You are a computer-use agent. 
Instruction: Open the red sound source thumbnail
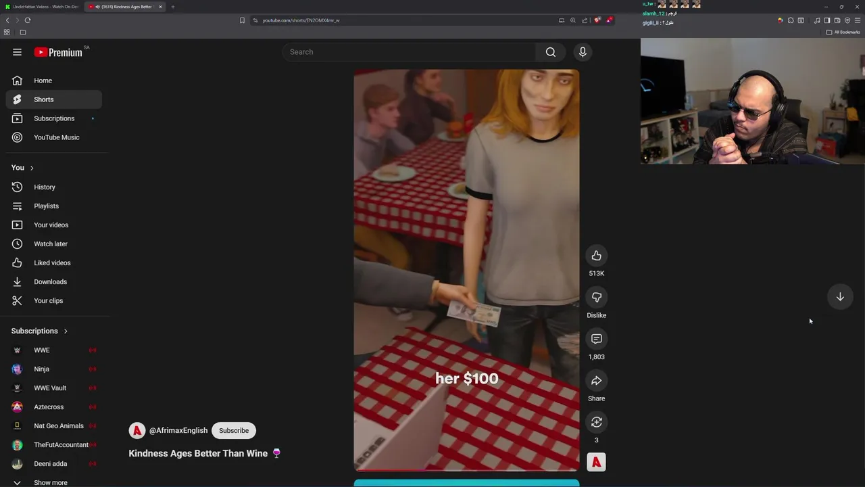596,462
